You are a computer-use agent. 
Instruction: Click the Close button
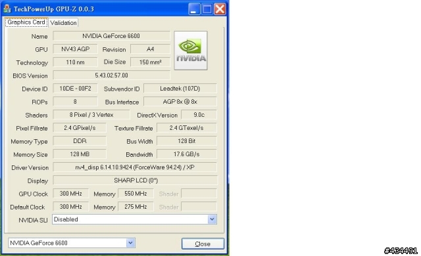pyautogui.click(x=203, y=244)
